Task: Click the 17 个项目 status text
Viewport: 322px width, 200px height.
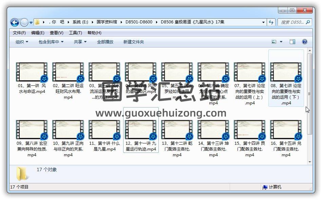Action: pyautogui.click(x=19, y=187)
